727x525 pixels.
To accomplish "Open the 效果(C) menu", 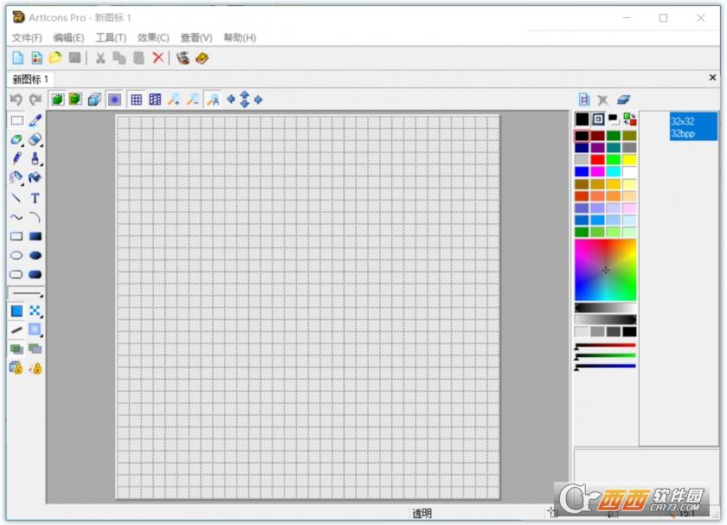I will pyautogui.click(x=153, y=38).
